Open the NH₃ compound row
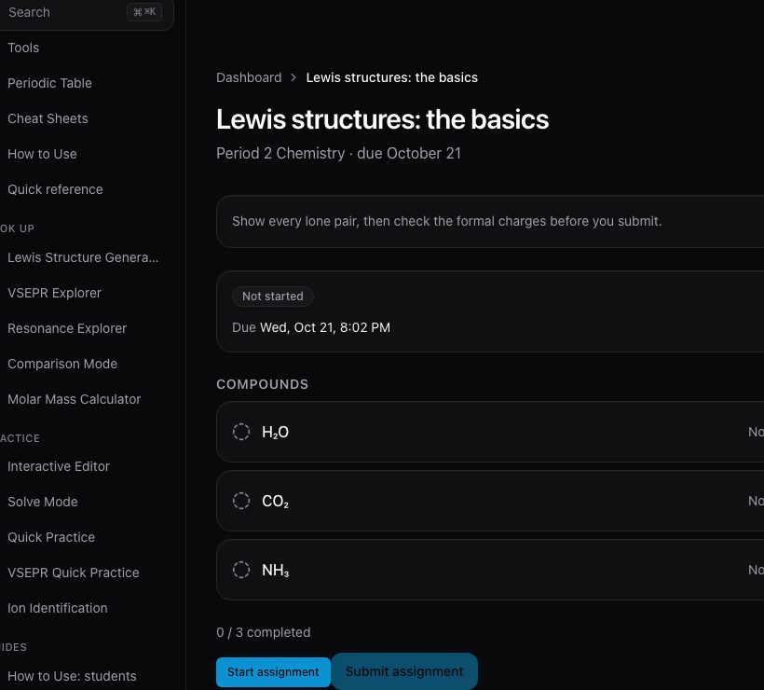 tap(490, 570)
